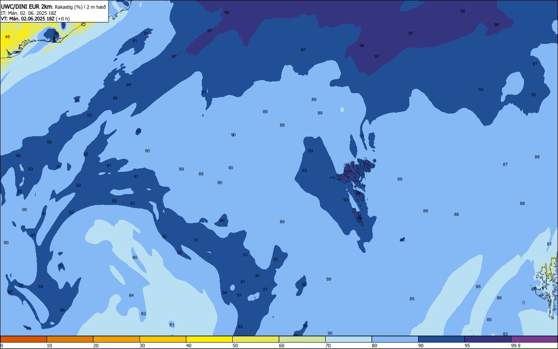Click the humidity value 83 on the map
This screenshot has width=558, height=349.
click(x=505, y=334)
